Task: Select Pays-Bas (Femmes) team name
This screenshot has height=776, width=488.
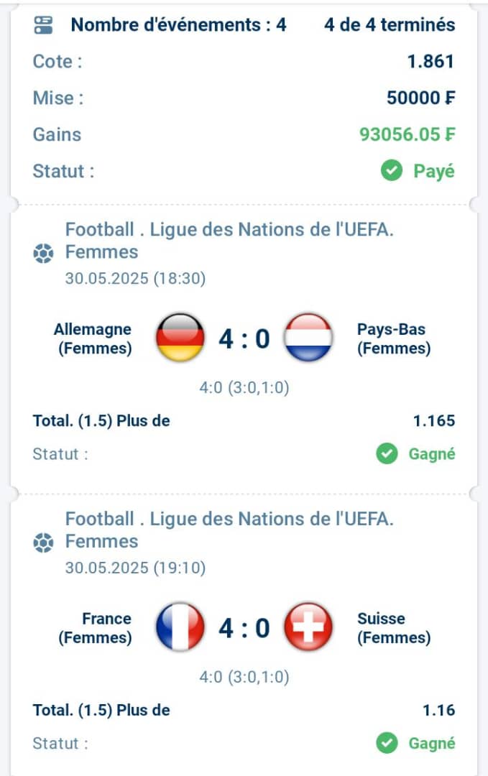Action: pos(394,338)
